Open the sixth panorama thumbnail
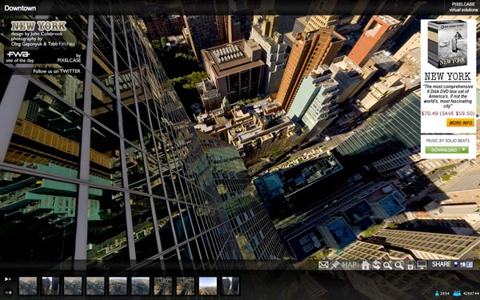Image resolution: width=480 pixels, height=300 pixels. [x=141, y=286]
